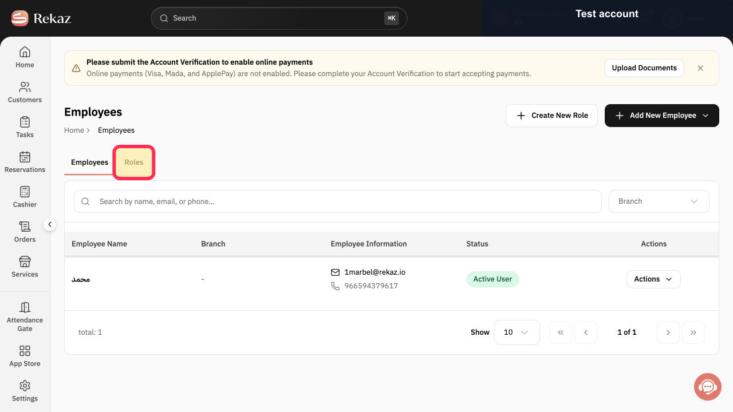Image resolution: width=733 pixels, height=412 pixels.
Task: Click the Create New Role button
Action: 552,116
